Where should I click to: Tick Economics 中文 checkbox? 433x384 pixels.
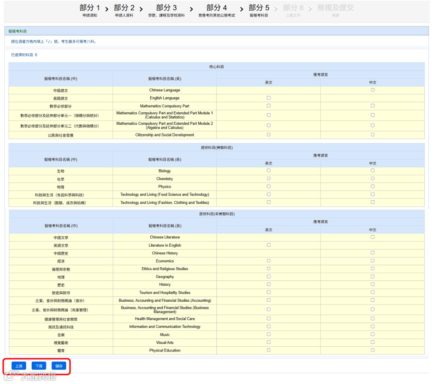(x=372, y=261)
